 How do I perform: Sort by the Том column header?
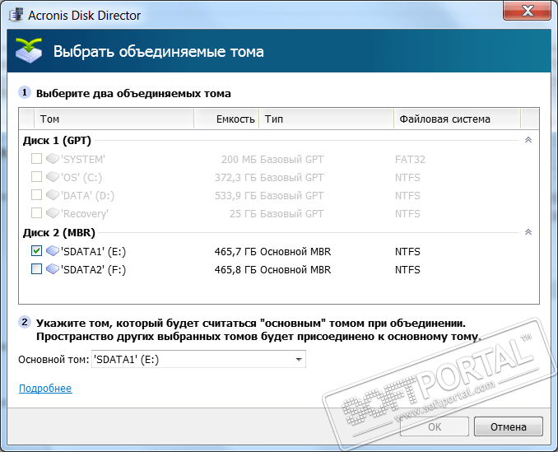[x=114, y=119]
